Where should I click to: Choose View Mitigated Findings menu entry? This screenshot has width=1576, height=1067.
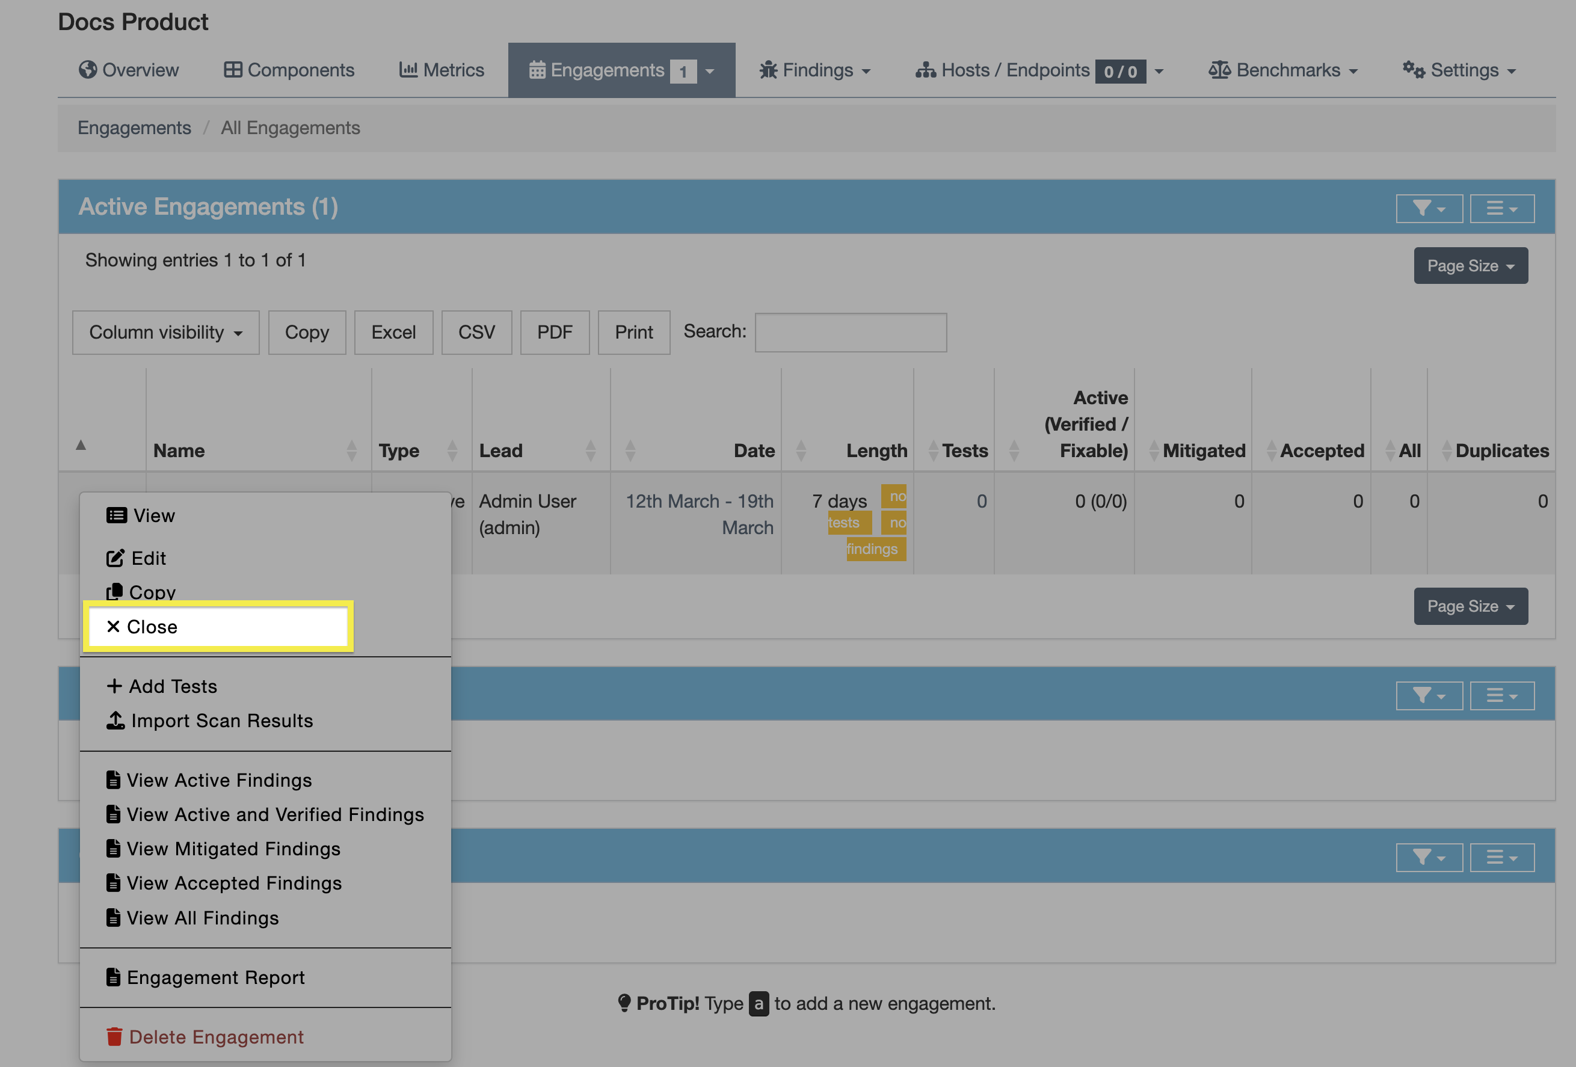[x=233, y=849]
